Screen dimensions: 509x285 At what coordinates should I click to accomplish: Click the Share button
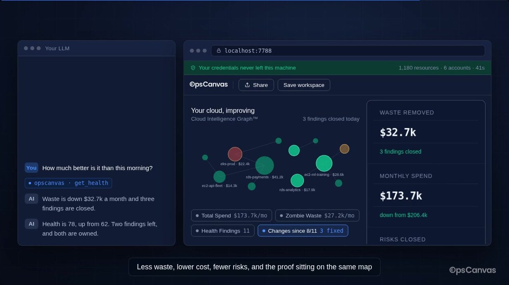tap(256, 85)
